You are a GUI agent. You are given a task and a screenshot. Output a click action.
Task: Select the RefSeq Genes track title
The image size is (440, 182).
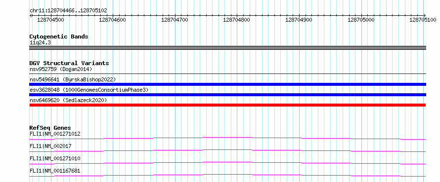(50, 128)
